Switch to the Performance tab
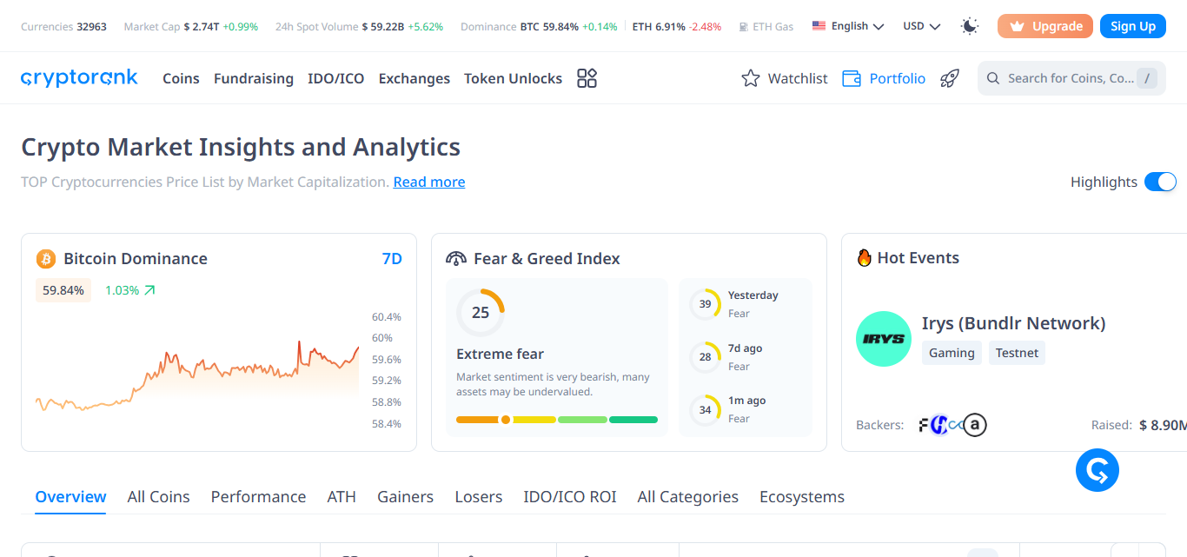The height and width of the screenshot is (557, 1187). [259, 497]
